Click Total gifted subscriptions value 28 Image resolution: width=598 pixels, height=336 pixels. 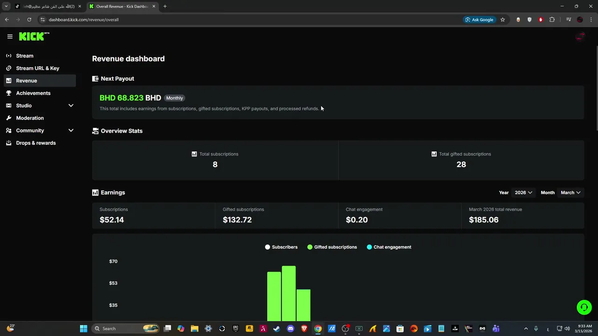tap(461, 164)
